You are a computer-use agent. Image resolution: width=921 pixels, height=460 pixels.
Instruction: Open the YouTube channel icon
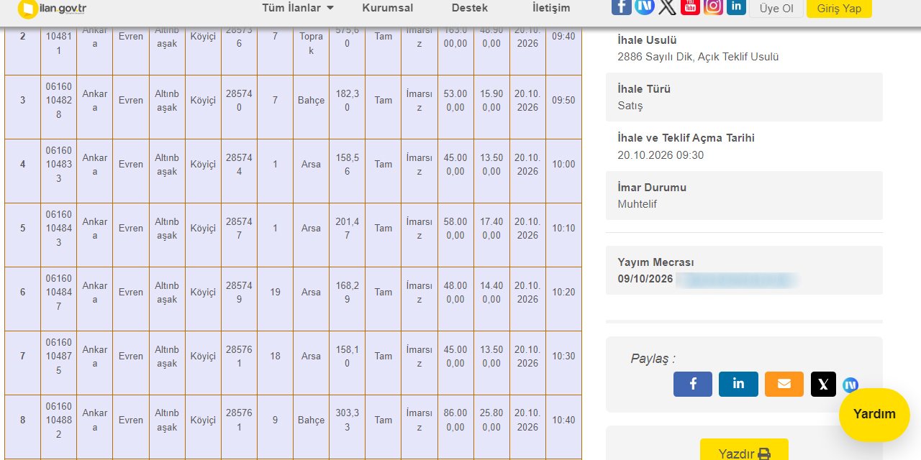[x=690, y=6]
